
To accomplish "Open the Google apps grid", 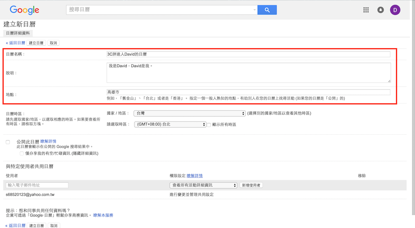I will point(366,10).
